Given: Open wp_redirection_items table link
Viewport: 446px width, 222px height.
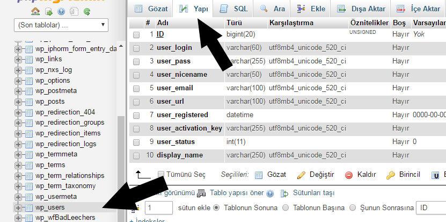Looking at the screenshot, I should (68, 133).
